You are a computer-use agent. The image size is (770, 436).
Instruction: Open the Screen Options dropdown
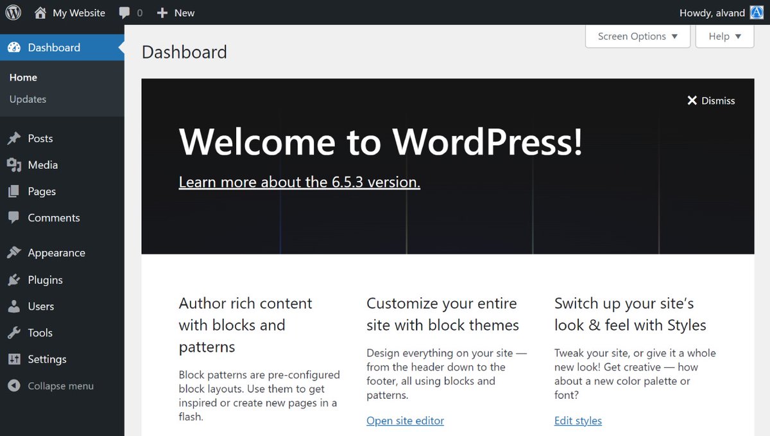click(637, 36)
